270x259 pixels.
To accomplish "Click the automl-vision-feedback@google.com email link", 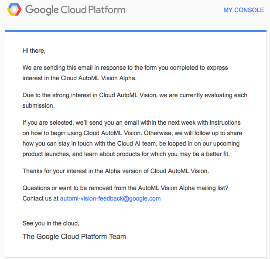I will [x=110, y=198].
